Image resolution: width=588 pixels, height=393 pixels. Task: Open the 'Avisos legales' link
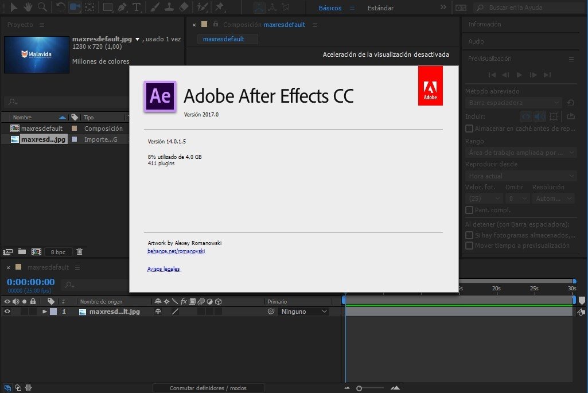point(164,269)
